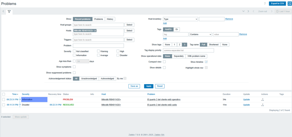Add another Host inventory field
Image resolution: width=292 pixels, height=137 pixels.
tap(165, 23)
